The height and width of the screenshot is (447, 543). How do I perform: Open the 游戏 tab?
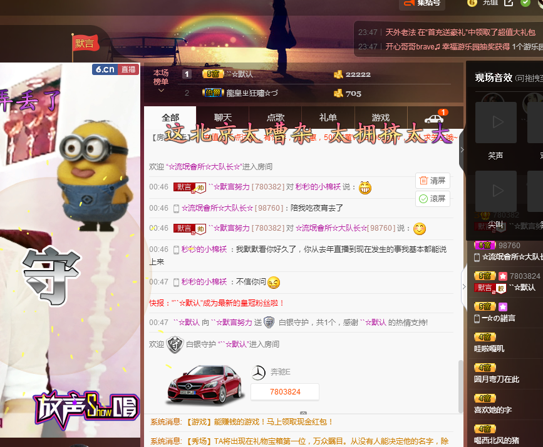tap(381, 118)
